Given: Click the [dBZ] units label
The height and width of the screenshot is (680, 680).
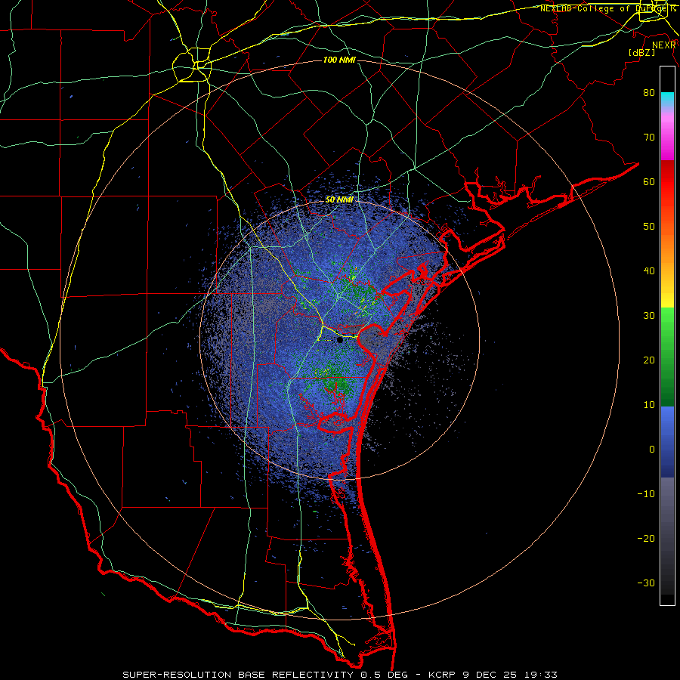Looking at the screenshot, I should coord(641,52).
